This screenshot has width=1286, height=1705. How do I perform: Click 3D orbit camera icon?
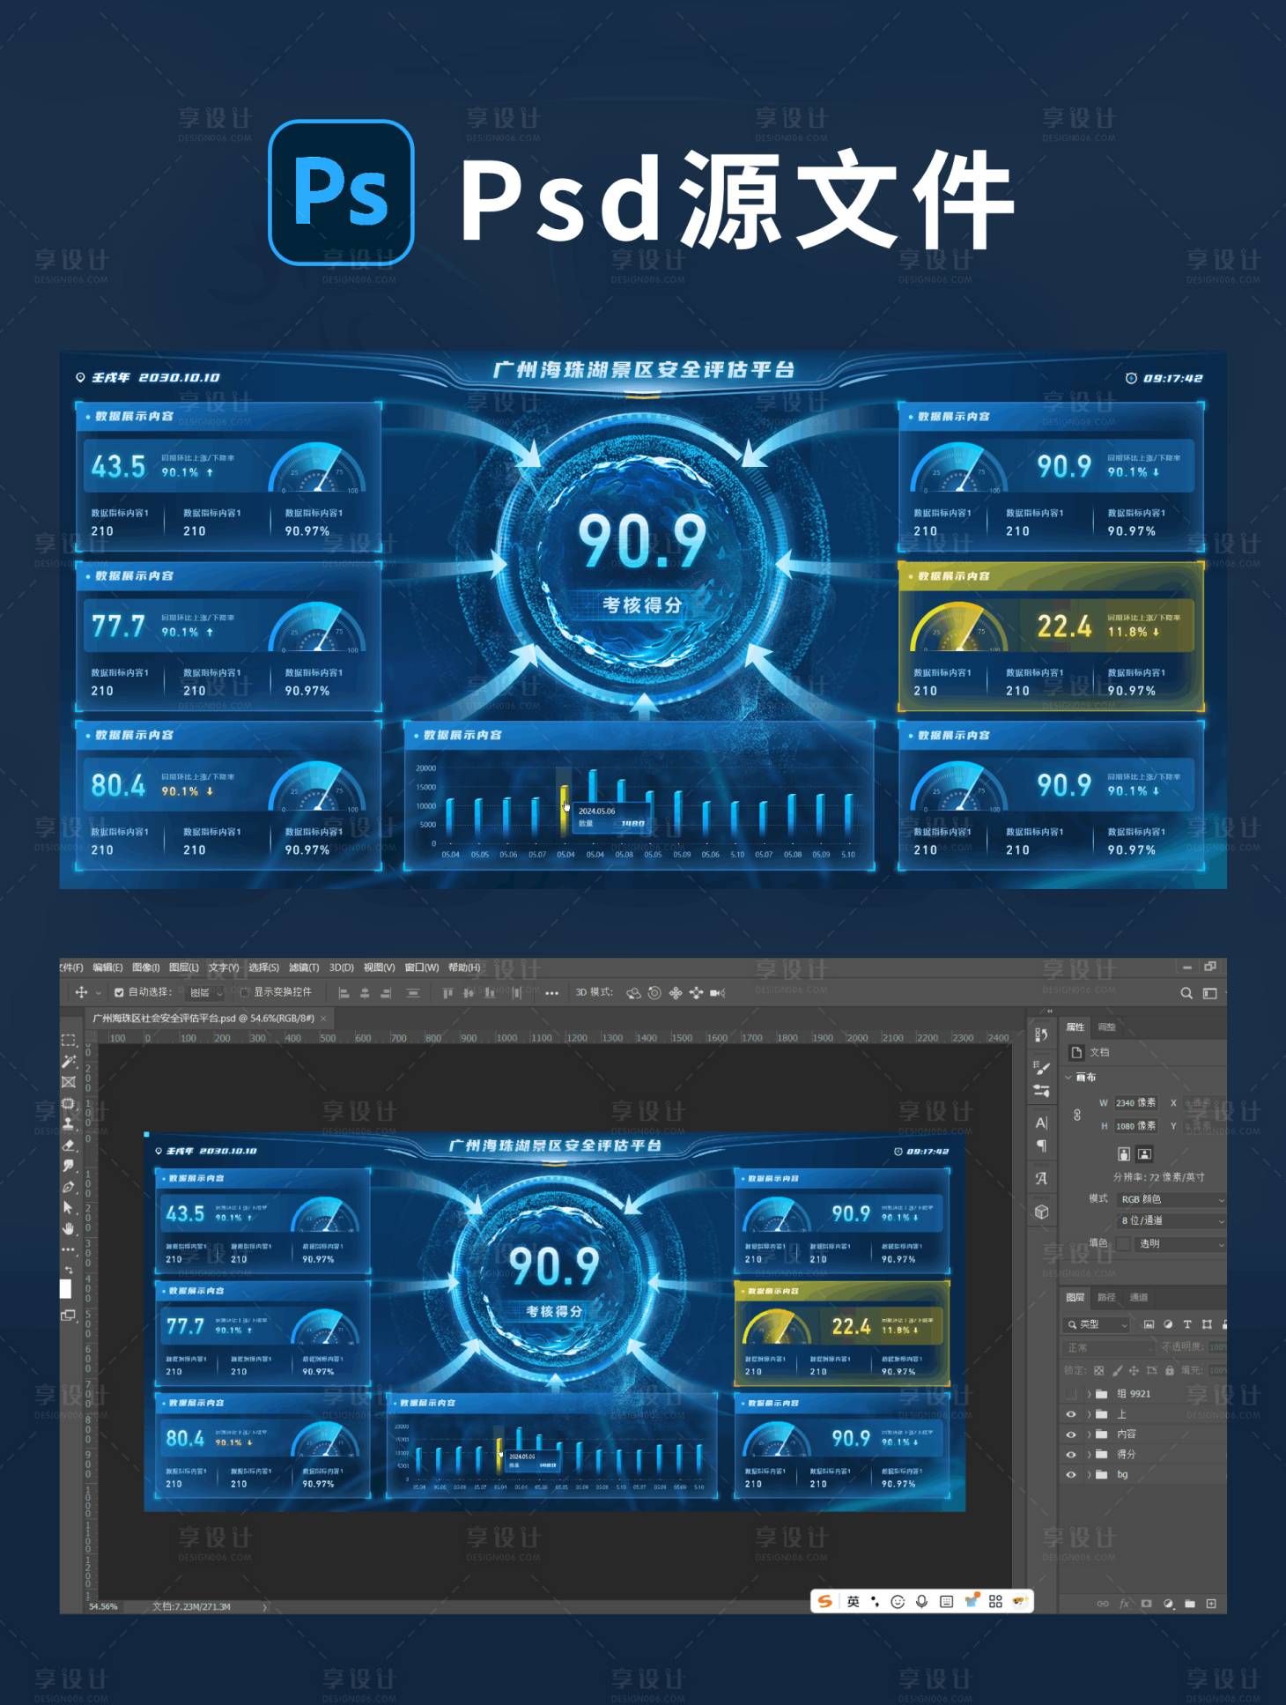pos(633,993)
